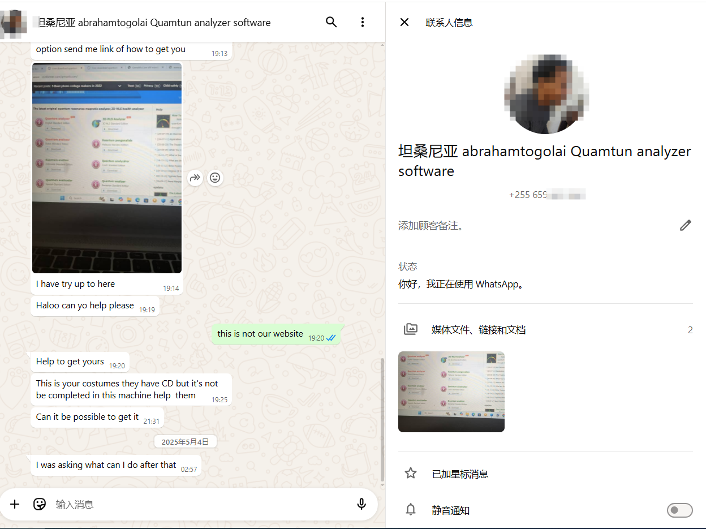Open starred messages entry
The width and height of the screenshot is (706, 529).
[460, 474]
